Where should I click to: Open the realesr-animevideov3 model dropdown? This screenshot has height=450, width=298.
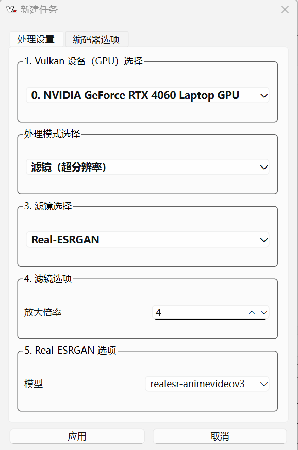coord(207,384)
